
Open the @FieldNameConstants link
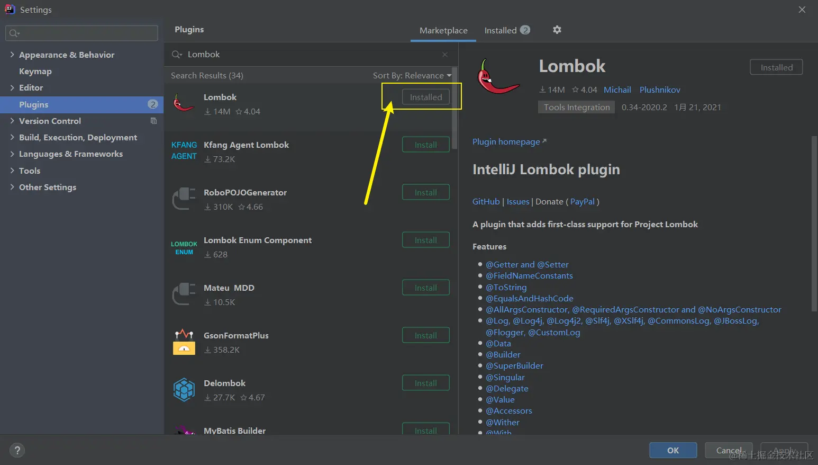click(x=529, y=276)
